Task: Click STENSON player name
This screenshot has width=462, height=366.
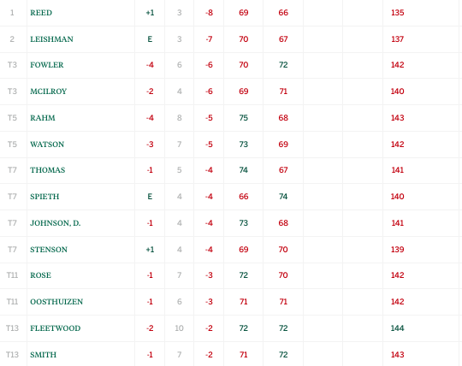Action: coord(49,250)
